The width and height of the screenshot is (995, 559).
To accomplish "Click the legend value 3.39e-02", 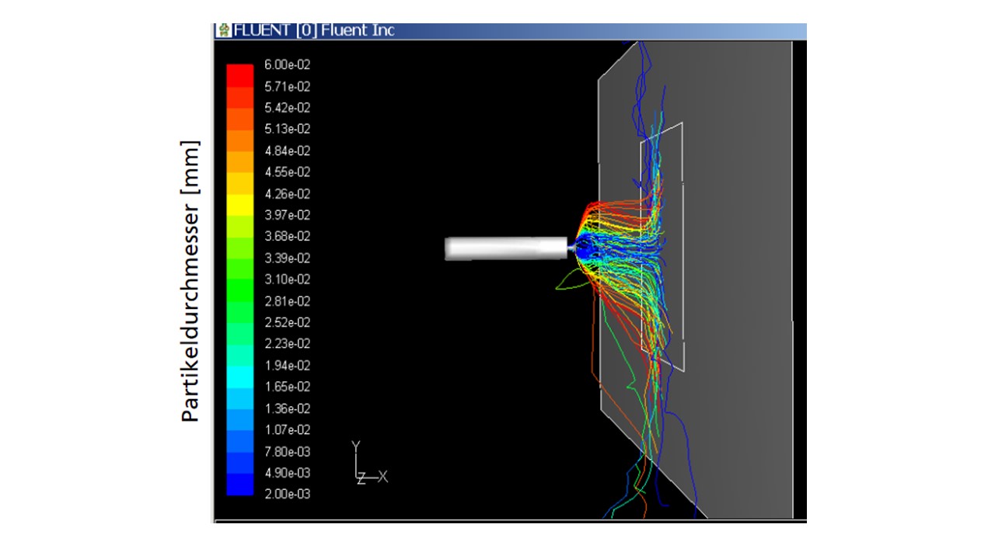I will click(287, 258).
